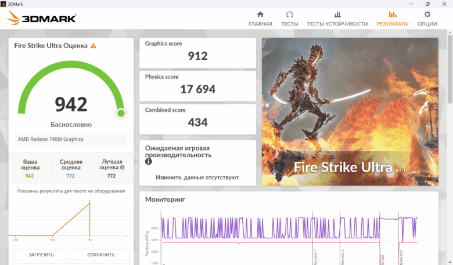The height and width of the screenshot is (265, 453).
Task: Click the Physics score value 17 694
Action: pyautogui.click(x=197, y=89)
